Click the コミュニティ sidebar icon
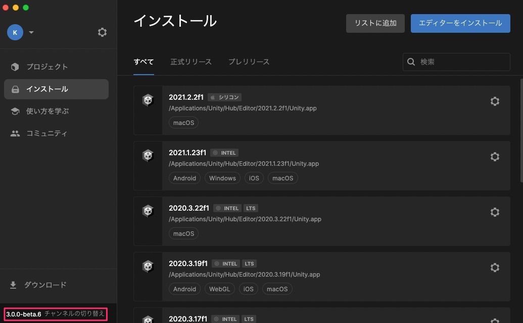The height and width of the screenshot is (323, 523). click(x=15, y=133)
